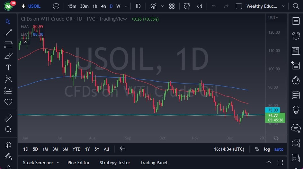
Task: Switch to 4h timeframe
Action: pos(103,6)
